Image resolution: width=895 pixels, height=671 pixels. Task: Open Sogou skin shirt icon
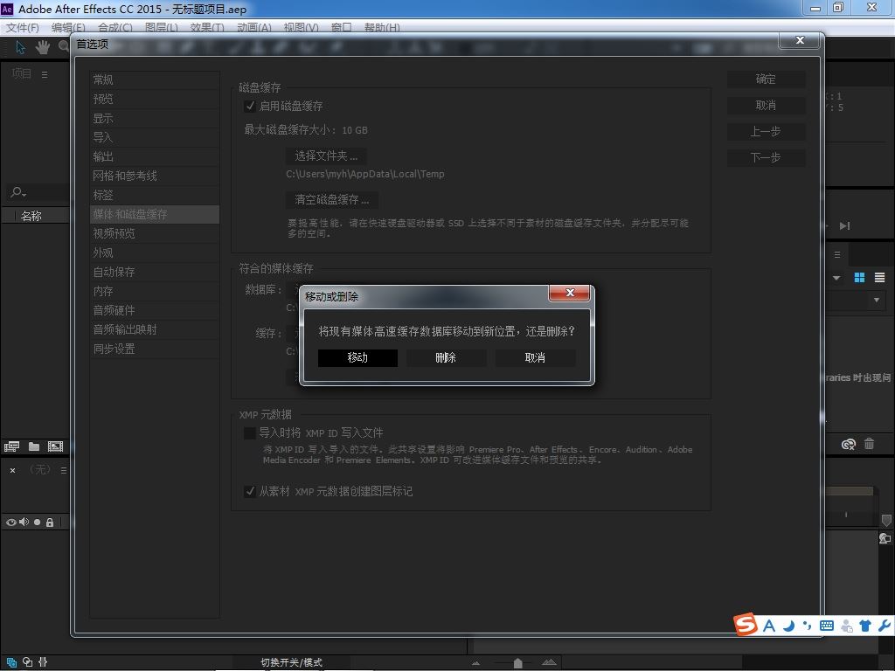click(865, 626)
